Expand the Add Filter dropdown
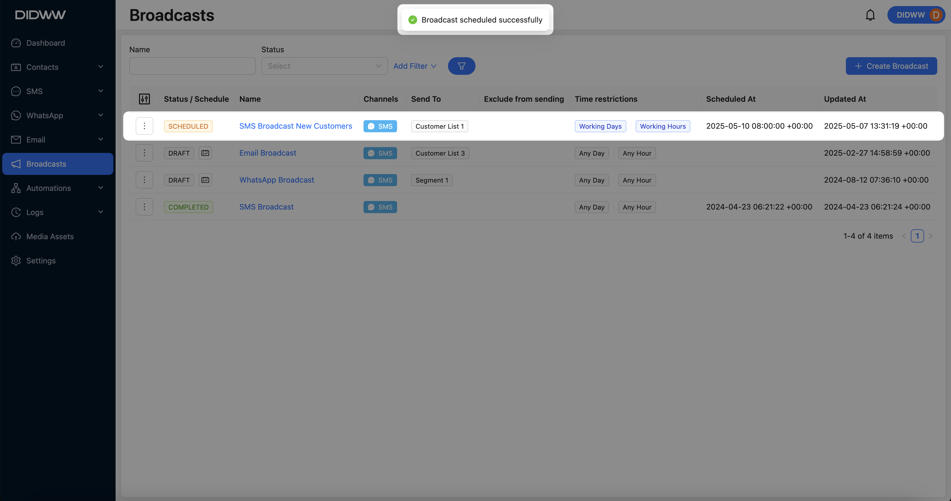This screenshot has width=951, height=501. [415, 66]
